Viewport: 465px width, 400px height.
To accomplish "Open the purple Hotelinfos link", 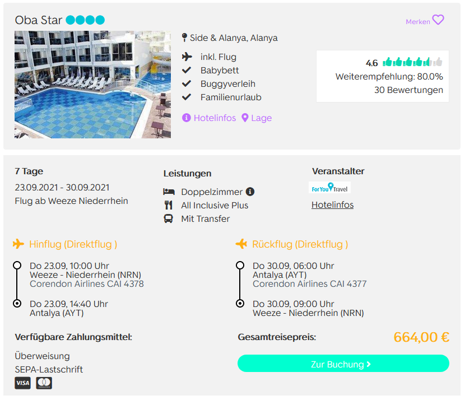I will [x=215, y=118].
